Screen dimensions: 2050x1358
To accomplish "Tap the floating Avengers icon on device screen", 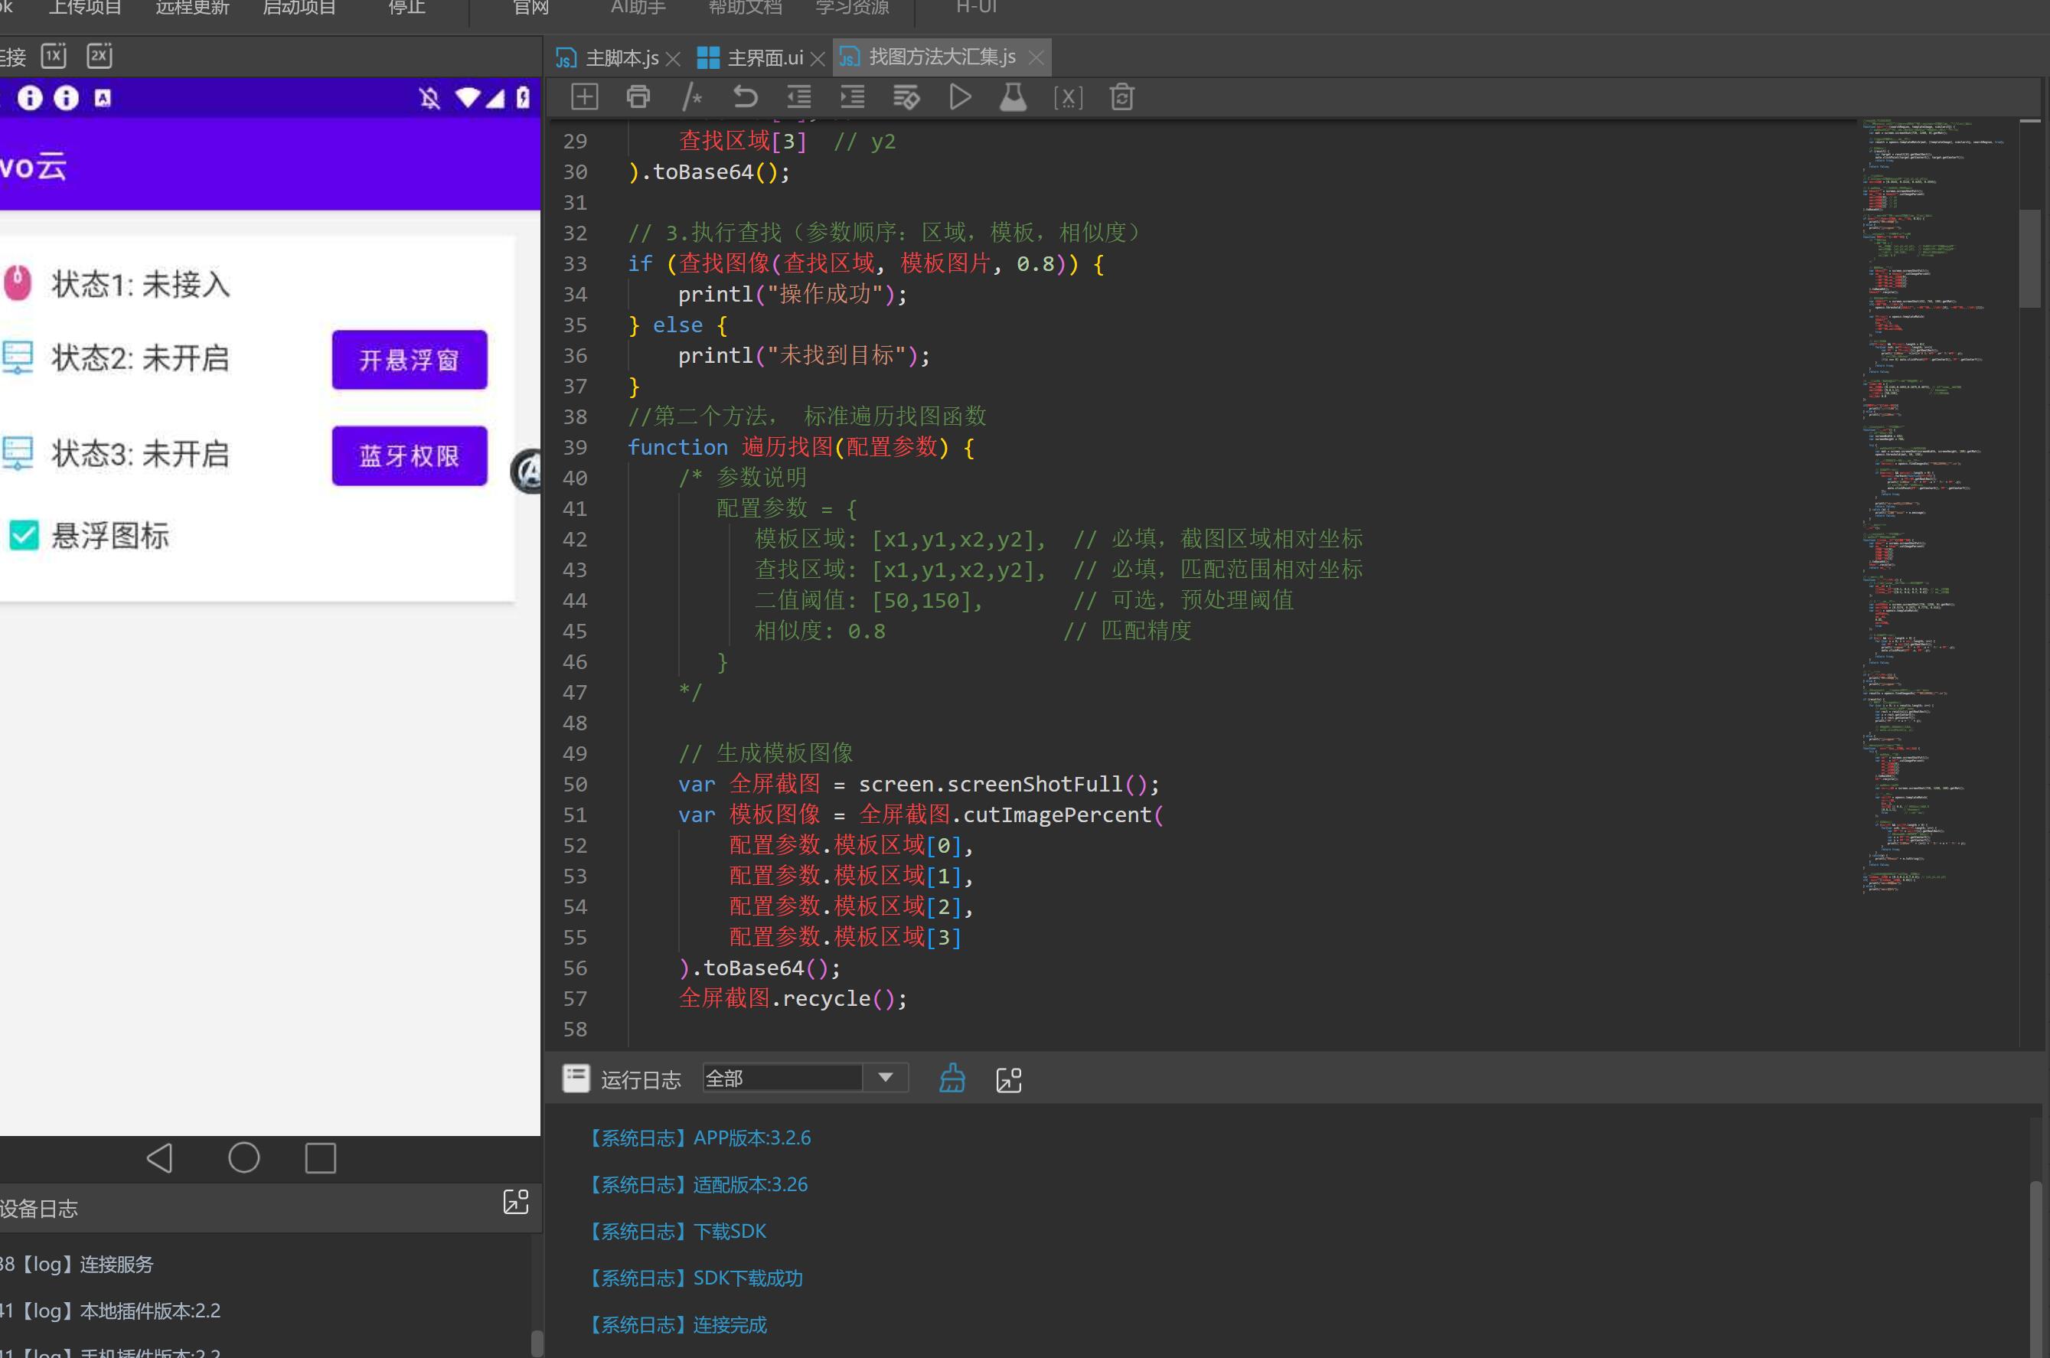I will click(x=527, y=471).
